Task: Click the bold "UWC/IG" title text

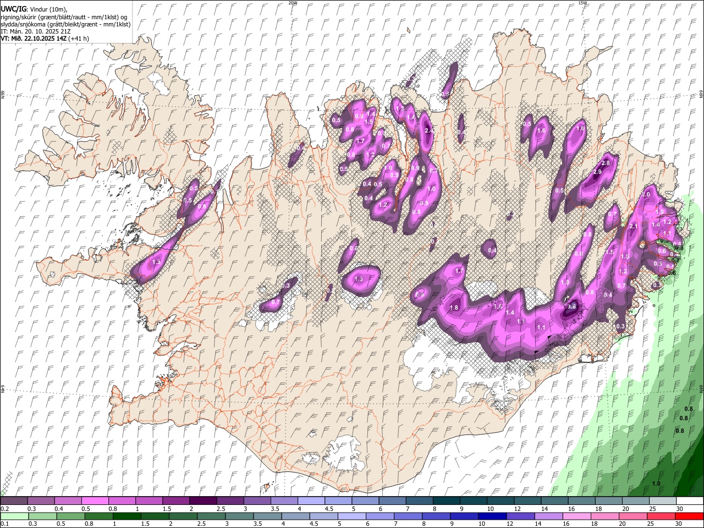Action: point(13,9)
